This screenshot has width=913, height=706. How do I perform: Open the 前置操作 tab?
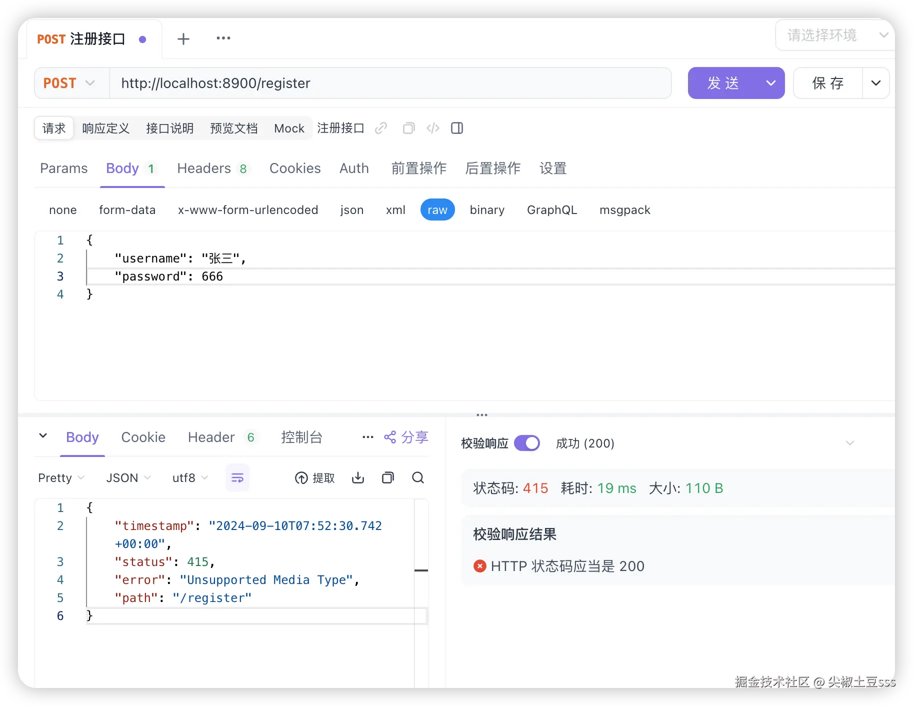[418, 168]
